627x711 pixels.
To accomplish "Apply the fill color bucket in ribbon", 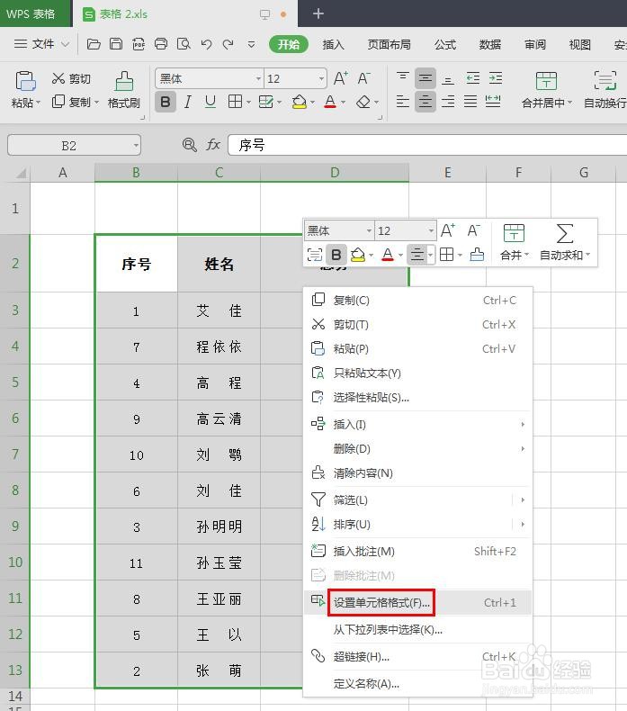I will pyautogui.click(x=300, y=102).
